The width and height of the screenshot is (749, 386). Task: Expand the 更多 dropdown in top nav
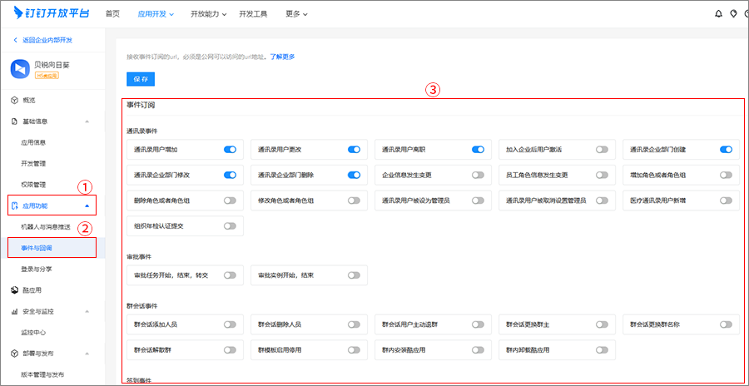(295, 14)
